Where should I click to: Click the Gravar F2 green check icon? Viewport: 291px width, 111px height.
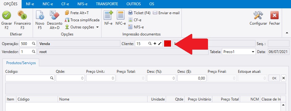click(6, 15)
